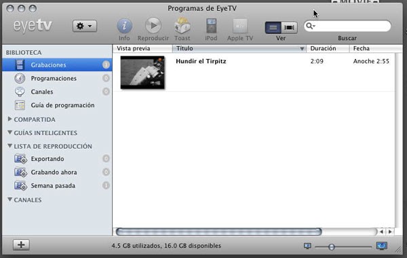Click the small thumbnail size icon
Viewport: 407px width, 258px height.
[x=307, y=246]
